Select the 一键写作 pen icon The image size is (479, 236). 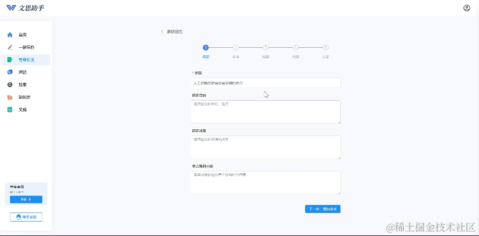[x=10, y=47]
